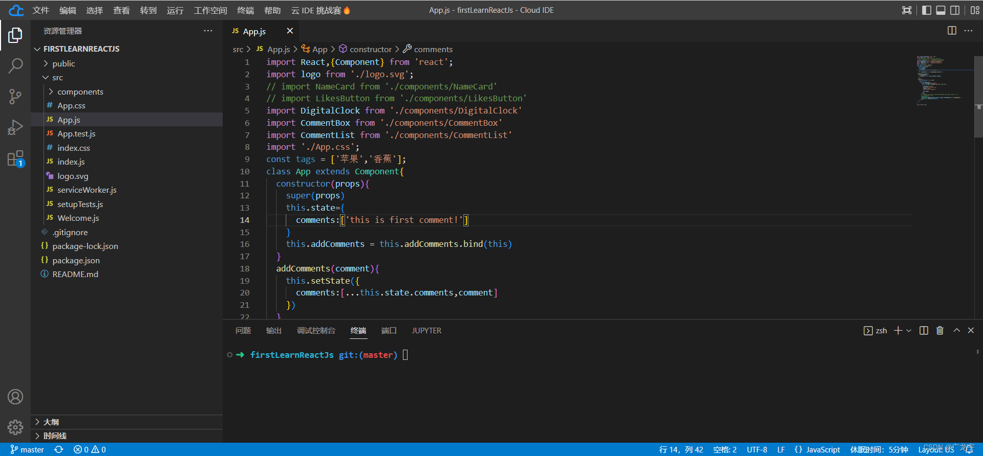Click UTF-8 encoding in status bar
The height and width of the screenshot is (456, 983).
757,449
